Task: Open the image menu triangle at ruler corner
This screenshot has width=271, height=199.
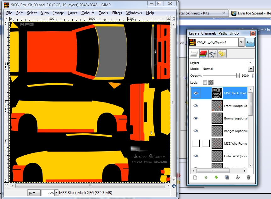Action: [6, 19]
